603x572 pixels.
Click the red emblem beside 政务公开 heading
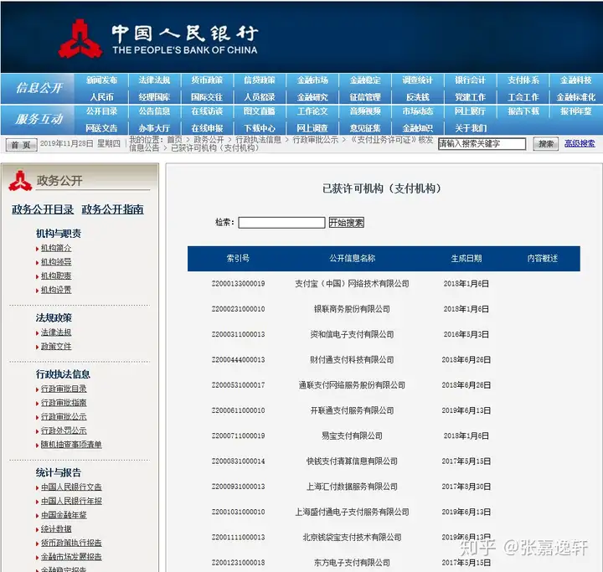[20, 181]
